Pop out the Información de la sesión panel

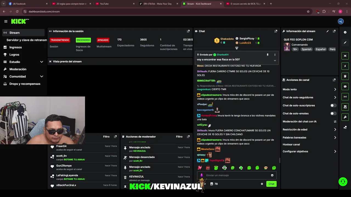(x=188, y=31)
